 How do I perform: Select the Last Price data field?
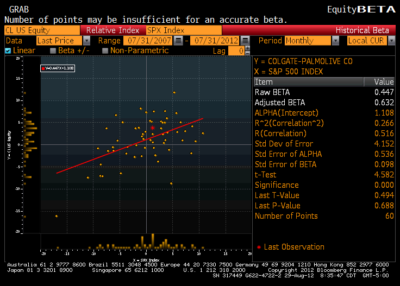tap(59, 41)
